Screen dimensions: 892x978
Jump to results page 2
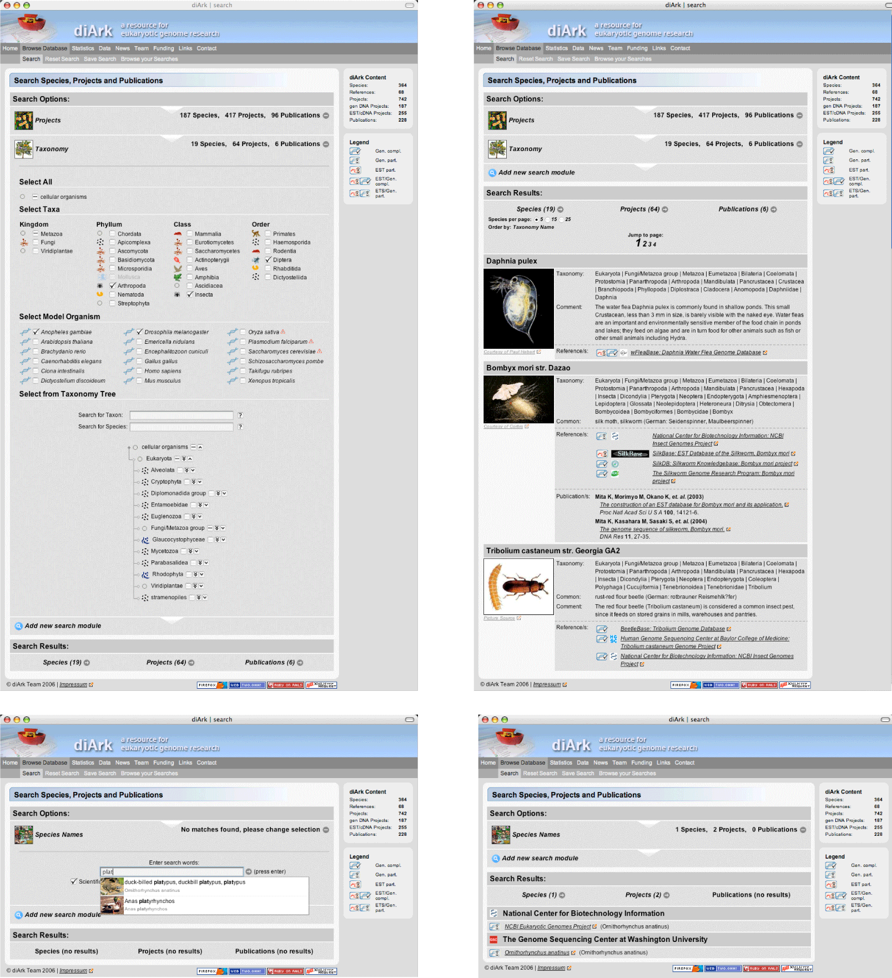[644, 244]
